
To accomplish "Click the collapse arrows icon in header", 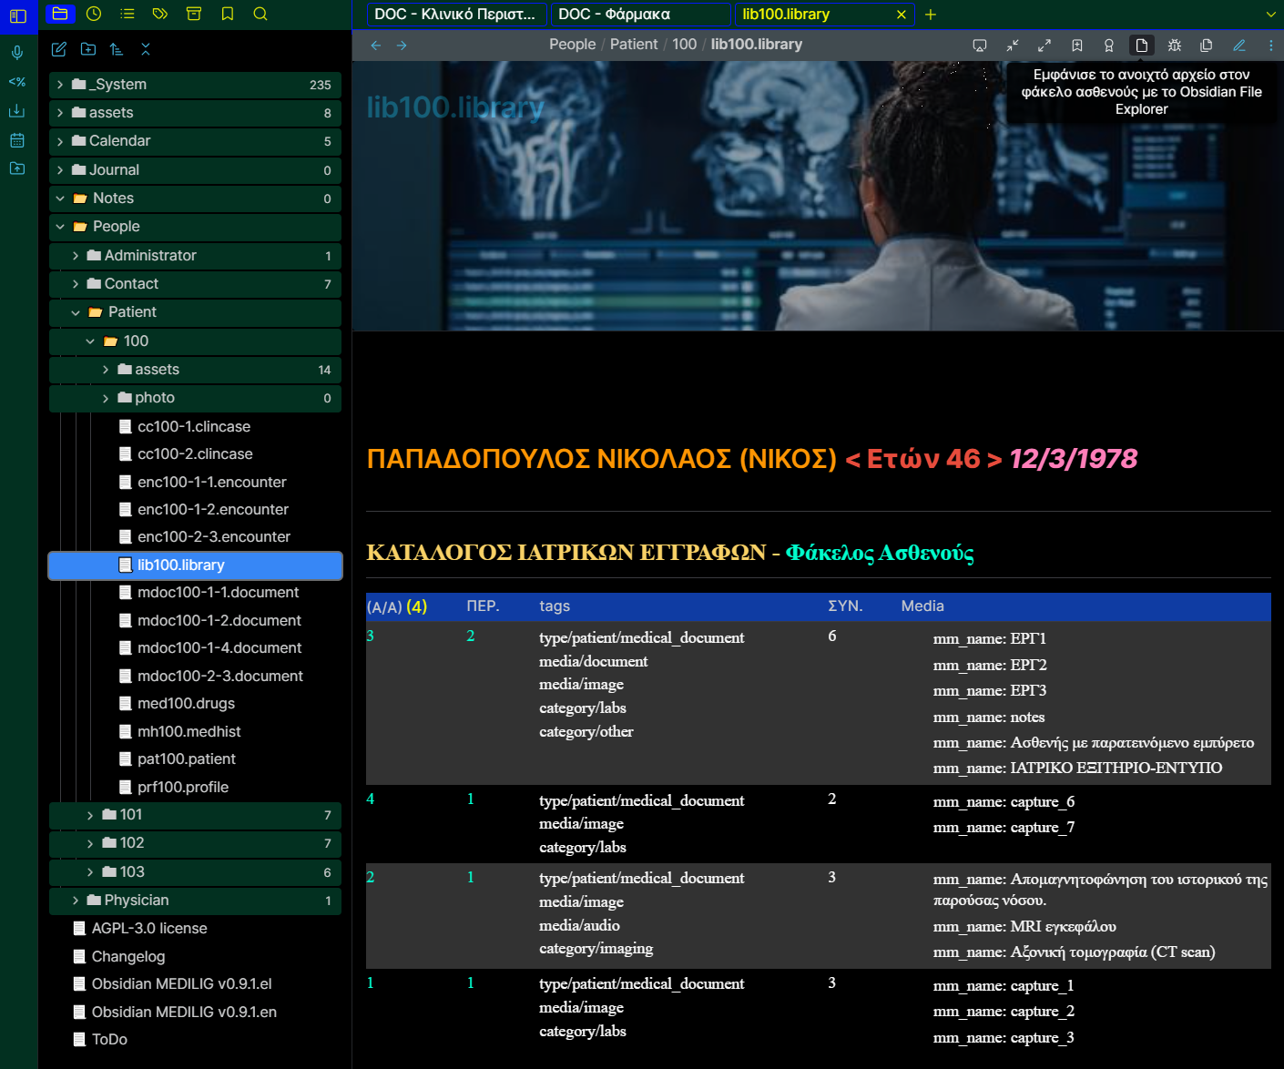I will pos(1013,46).
